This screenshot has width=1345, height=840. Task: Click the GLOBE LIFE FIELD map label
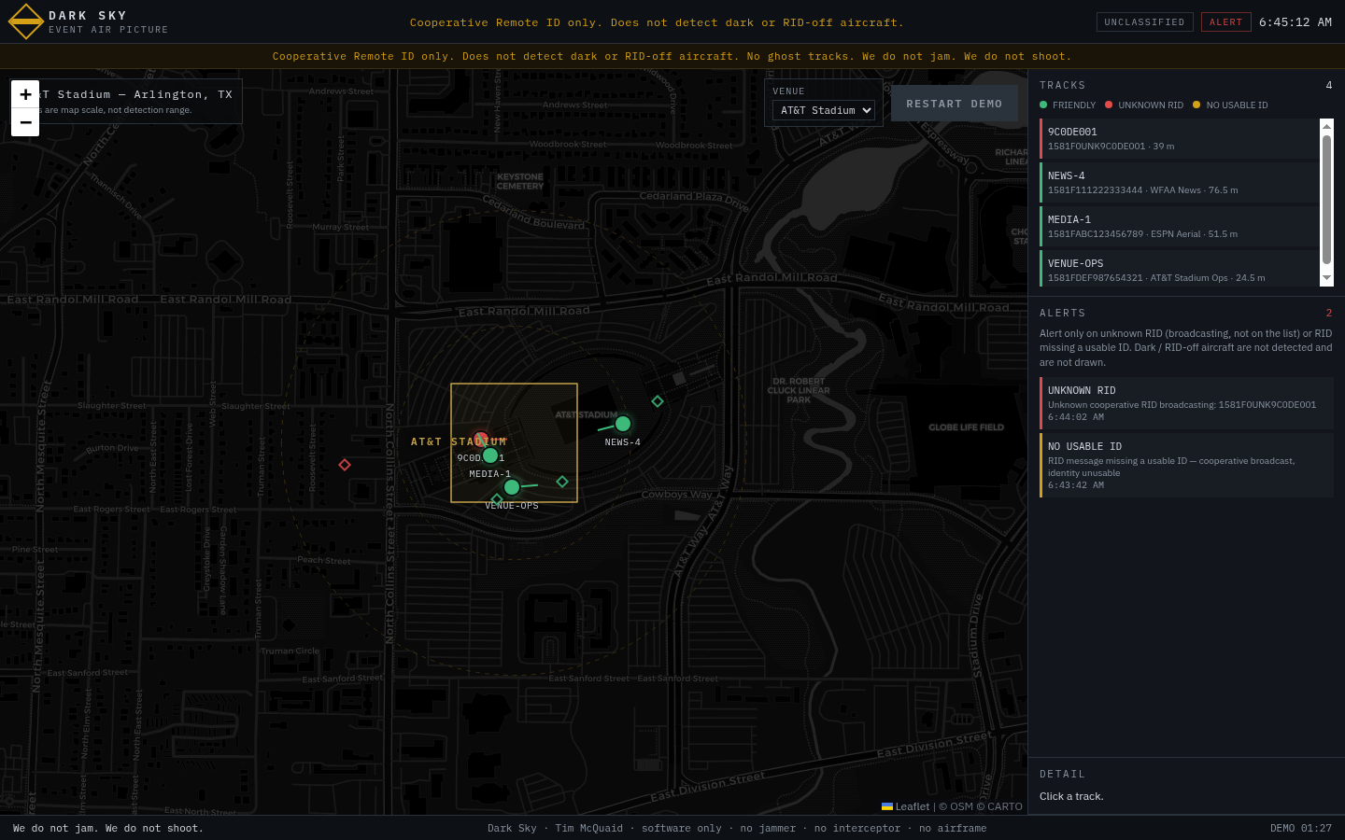tap(966, 427)
